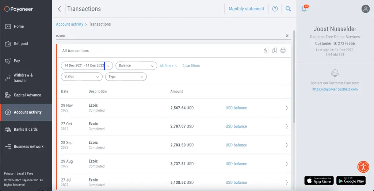Open the Status filter dropdown
The width and height of the screenshot is (374, 191).
coord(82,77)
